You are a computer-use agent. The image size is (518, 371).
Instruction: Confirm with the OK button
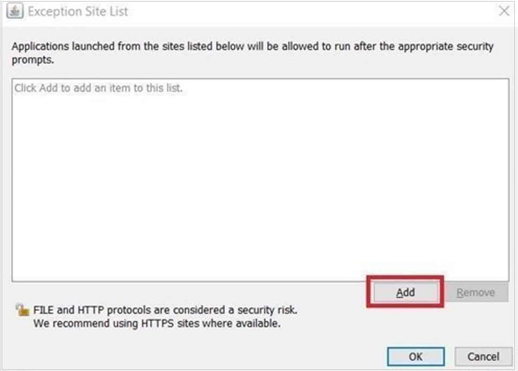pos(416,357)
